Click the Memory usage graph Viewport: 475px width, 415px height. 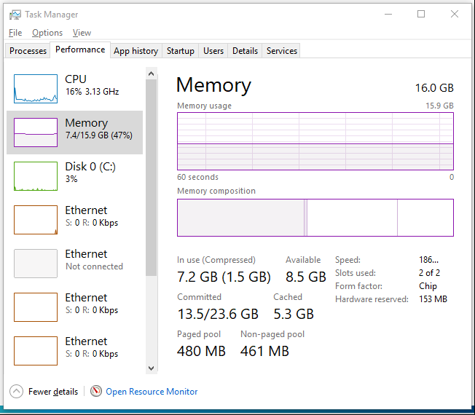(x=315, y=141)
